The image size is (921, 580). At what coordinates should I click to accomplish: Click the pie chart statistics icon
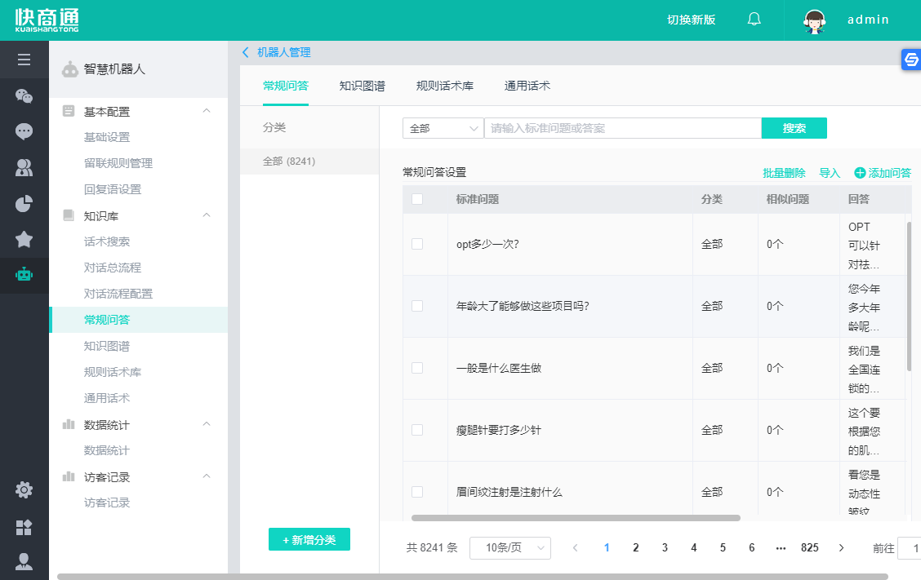point(24,203)
